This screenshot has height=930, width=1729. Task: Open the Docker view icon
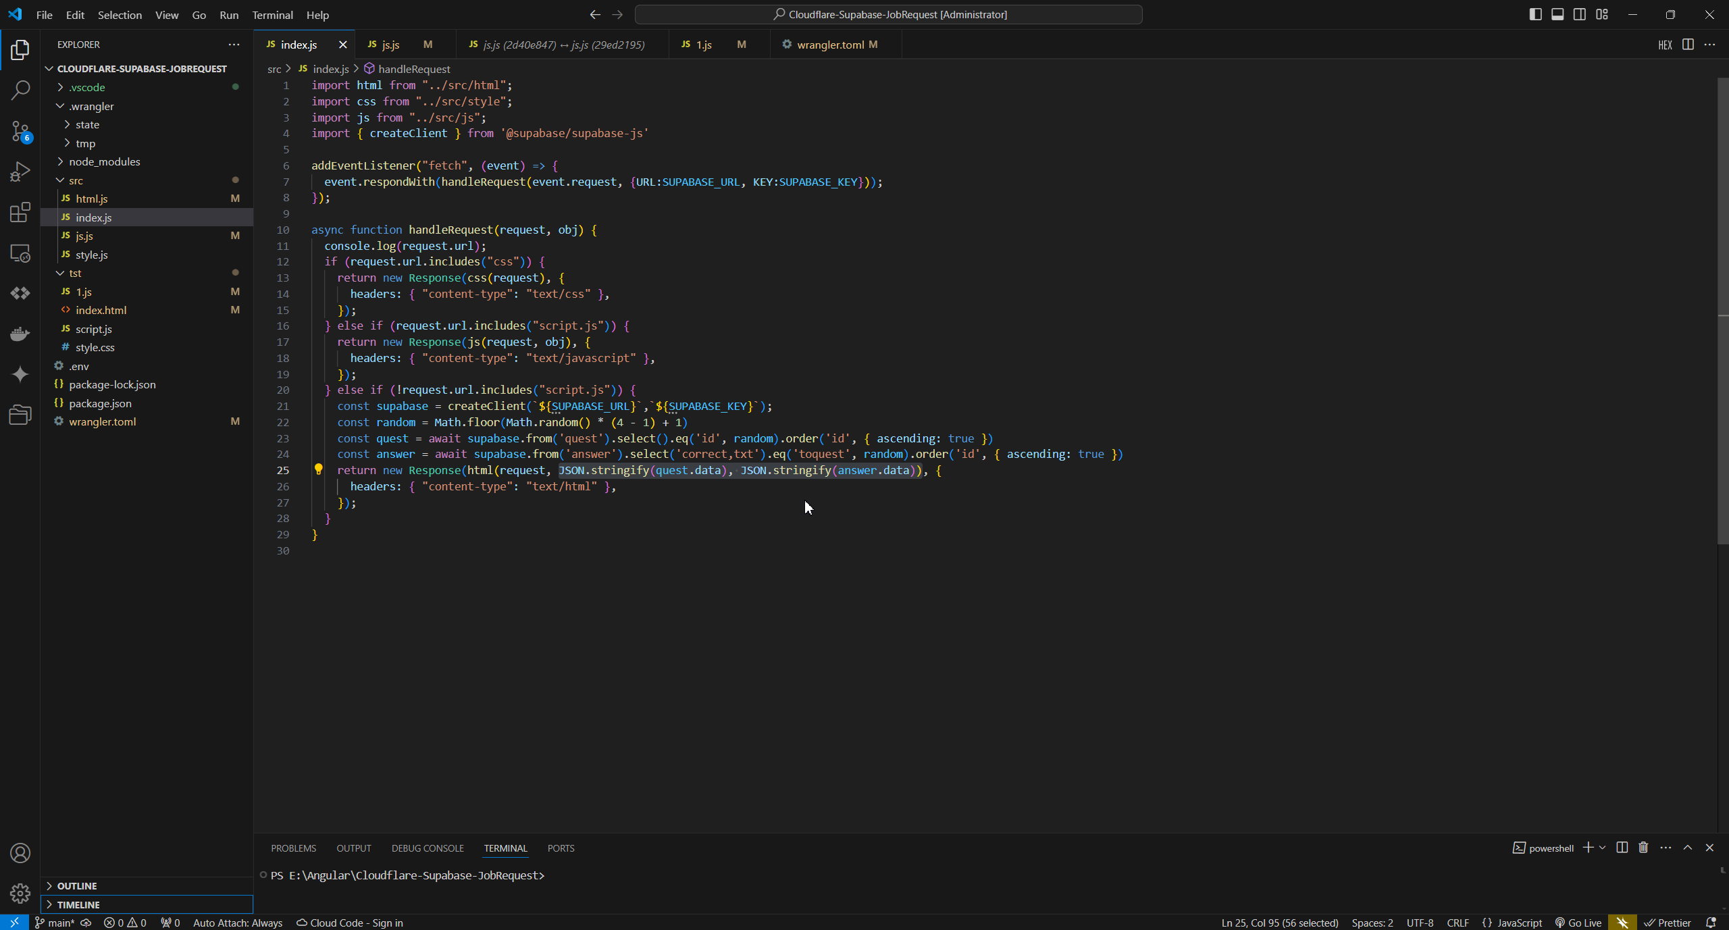point(20,334)
